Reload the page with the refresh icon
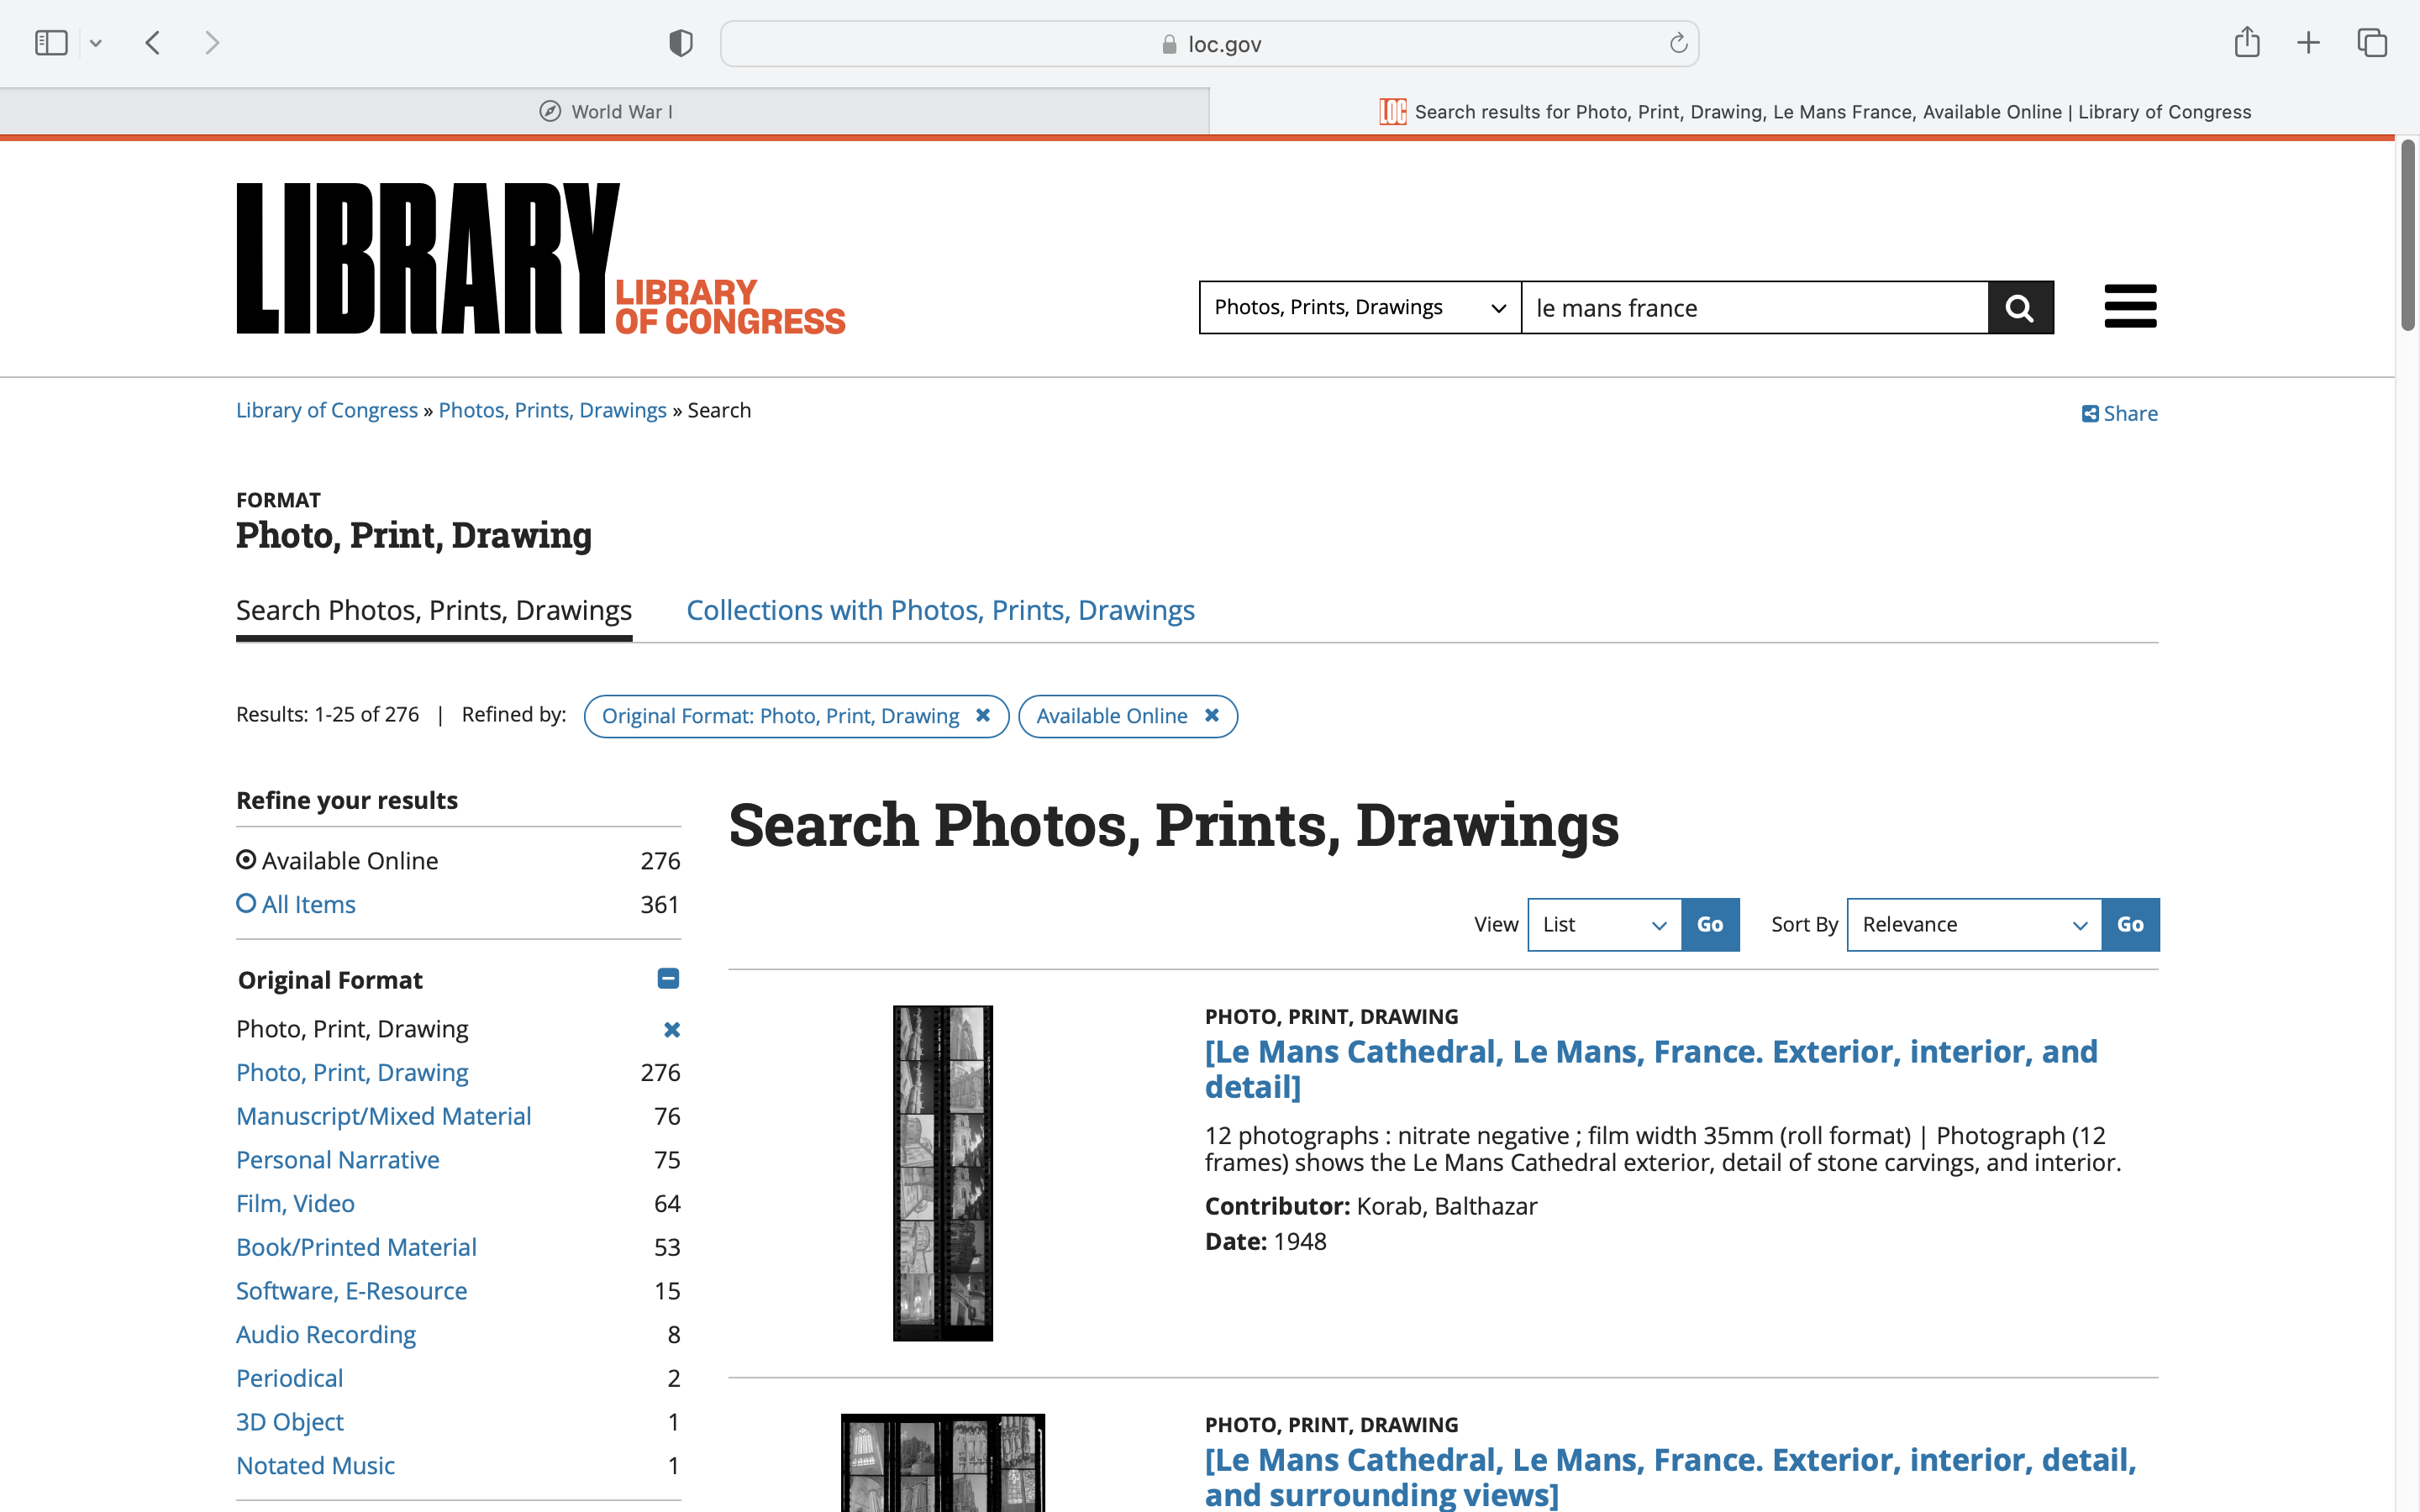 1678,43
